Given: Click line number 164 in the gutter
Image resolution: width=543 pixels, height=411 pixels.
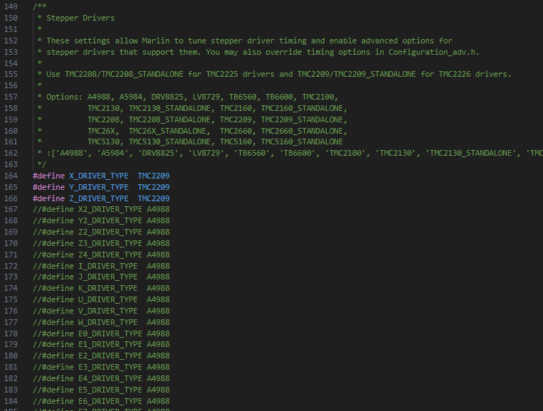Looking at the screenshot, I should tap(10, 175).
